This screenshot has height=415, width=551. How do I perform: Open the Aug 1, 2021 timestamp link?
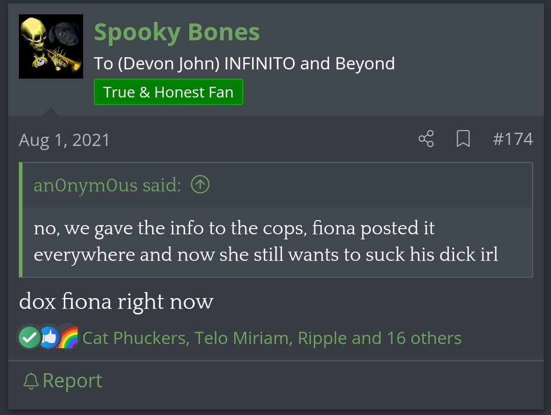(x=64, y=140)
